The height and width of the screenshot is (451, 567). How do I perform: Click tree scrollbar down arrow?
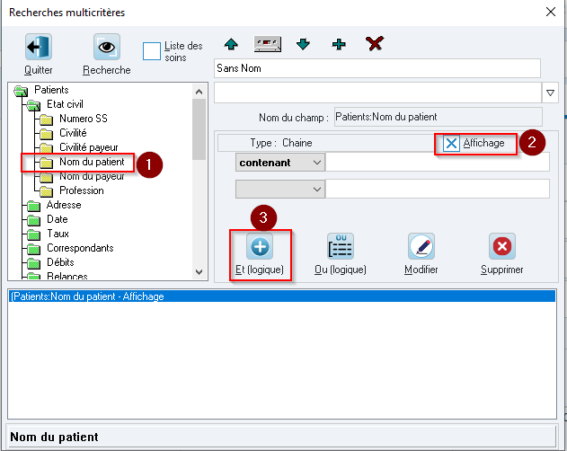click(x=199, y=272)
